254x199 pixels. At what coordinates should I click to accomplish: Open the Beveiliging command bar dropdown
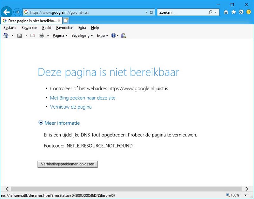coord(82,36)
